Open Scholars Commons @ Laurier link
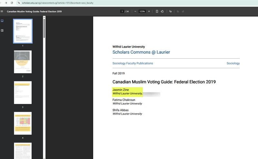Viewport: 258px width, 159px height. pyautogui.click(x=141, y=52)
